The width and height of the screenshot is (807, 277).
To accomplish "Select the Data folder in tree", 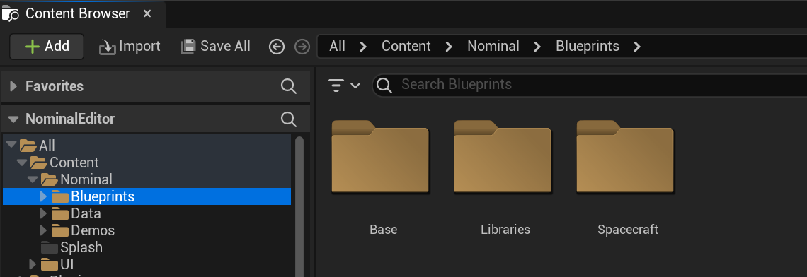I will tap(147, 213).
